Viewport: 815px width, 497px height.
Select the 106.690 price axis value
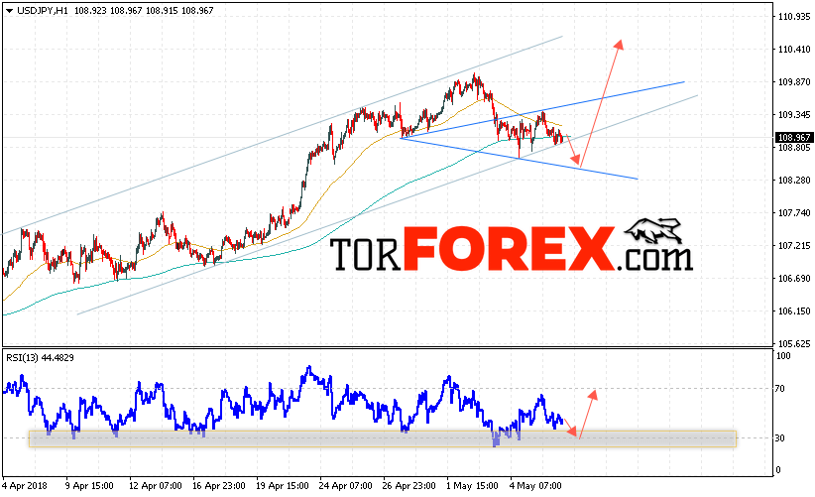tap(794, 279)
